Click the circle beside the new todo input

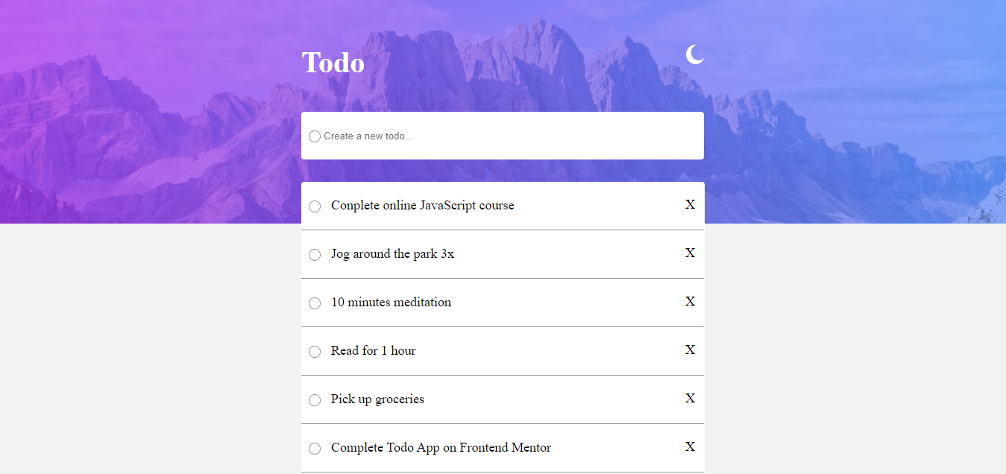click(x=315, y=136)
